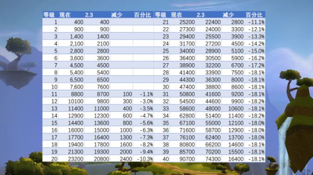Click the -5.6% cell

click(146, 123)
